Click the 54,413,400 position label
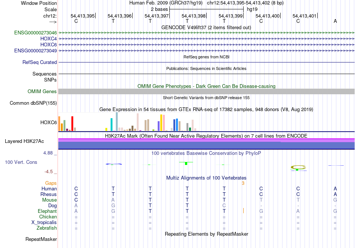355x248 pixels. pyautogui.click(x=268, y=16)
